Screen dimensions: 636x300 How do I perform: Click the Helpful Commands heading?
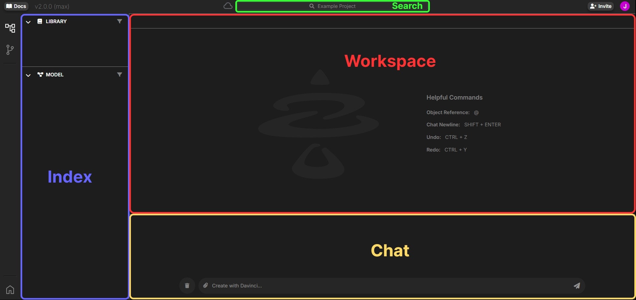pos(454,98)
